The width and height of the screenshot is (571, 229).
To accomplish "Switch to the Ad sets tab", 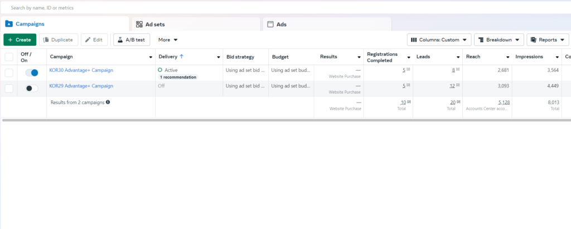I will click(195, 25).
